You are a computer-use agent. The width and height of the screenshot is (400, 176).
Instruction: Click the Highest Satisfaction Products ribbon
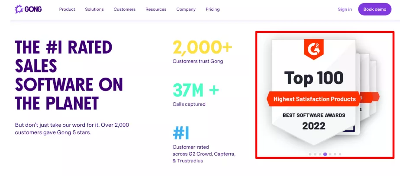pyautogui.click(x=313, y=99)
